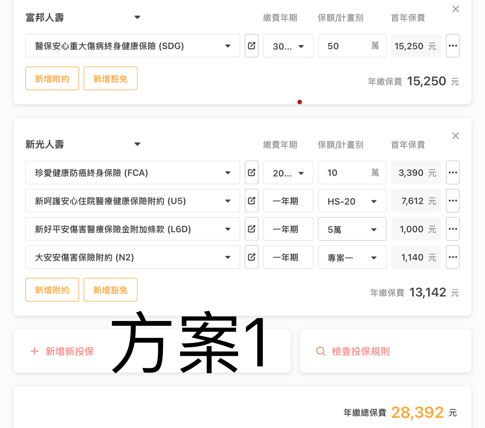
Task: Open external link for FCA cancer insurance
Action: [252, 172]
